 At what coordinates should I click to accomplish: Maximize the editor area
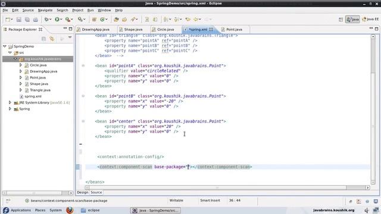[x=376, y=29]
